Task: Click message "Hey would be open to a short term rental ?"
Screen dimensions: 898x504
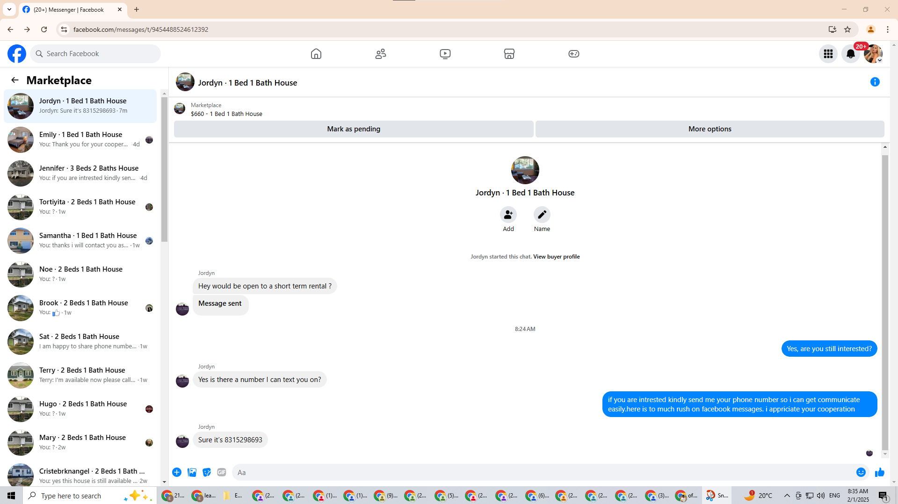Action: 265,286
